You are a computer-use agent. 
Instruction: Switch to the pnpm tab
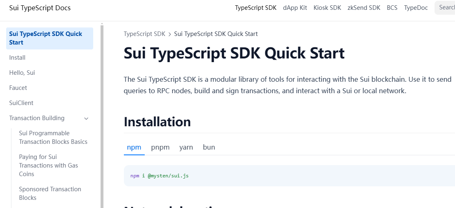160,148
